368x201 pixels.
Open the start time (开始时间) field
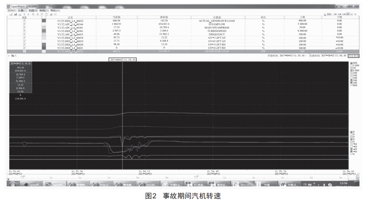[x=291, y=56]
